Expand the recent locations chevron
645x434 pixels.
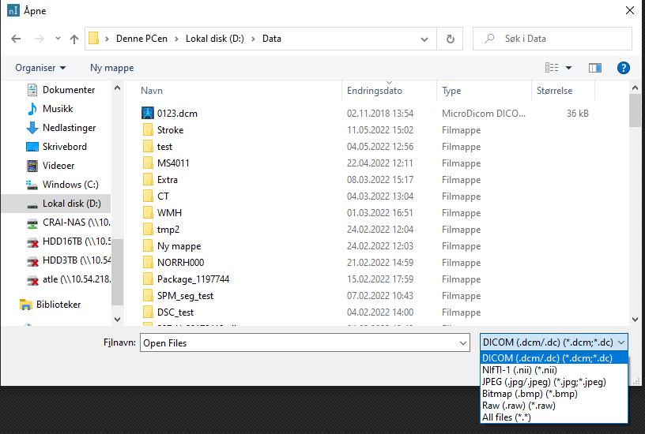coord(58,39)
